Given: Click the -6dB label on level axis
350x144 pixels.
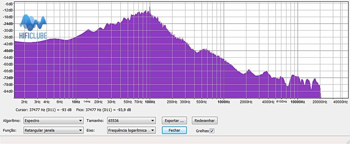Looking at the screenshot, I should point(9,4).
